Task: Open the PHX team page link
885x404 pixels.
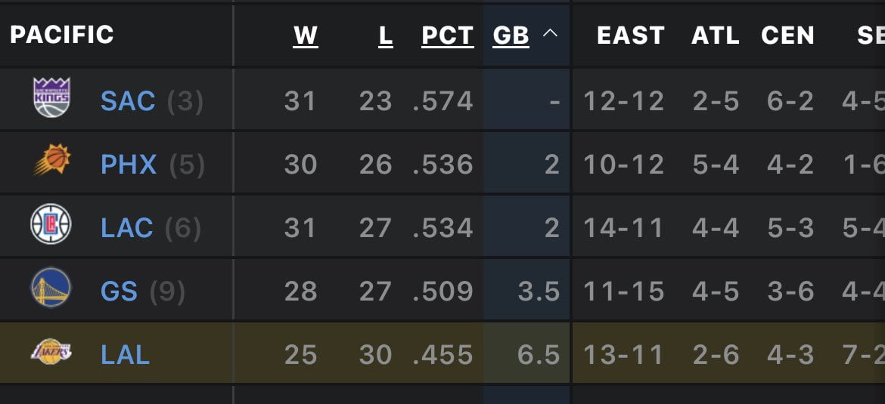Action: point(129,165)
